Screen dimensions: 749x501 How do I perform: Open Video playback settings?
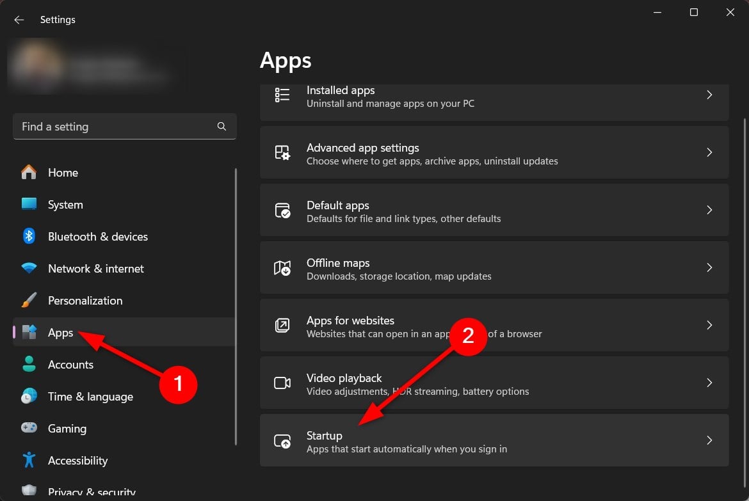click(494, 383)
